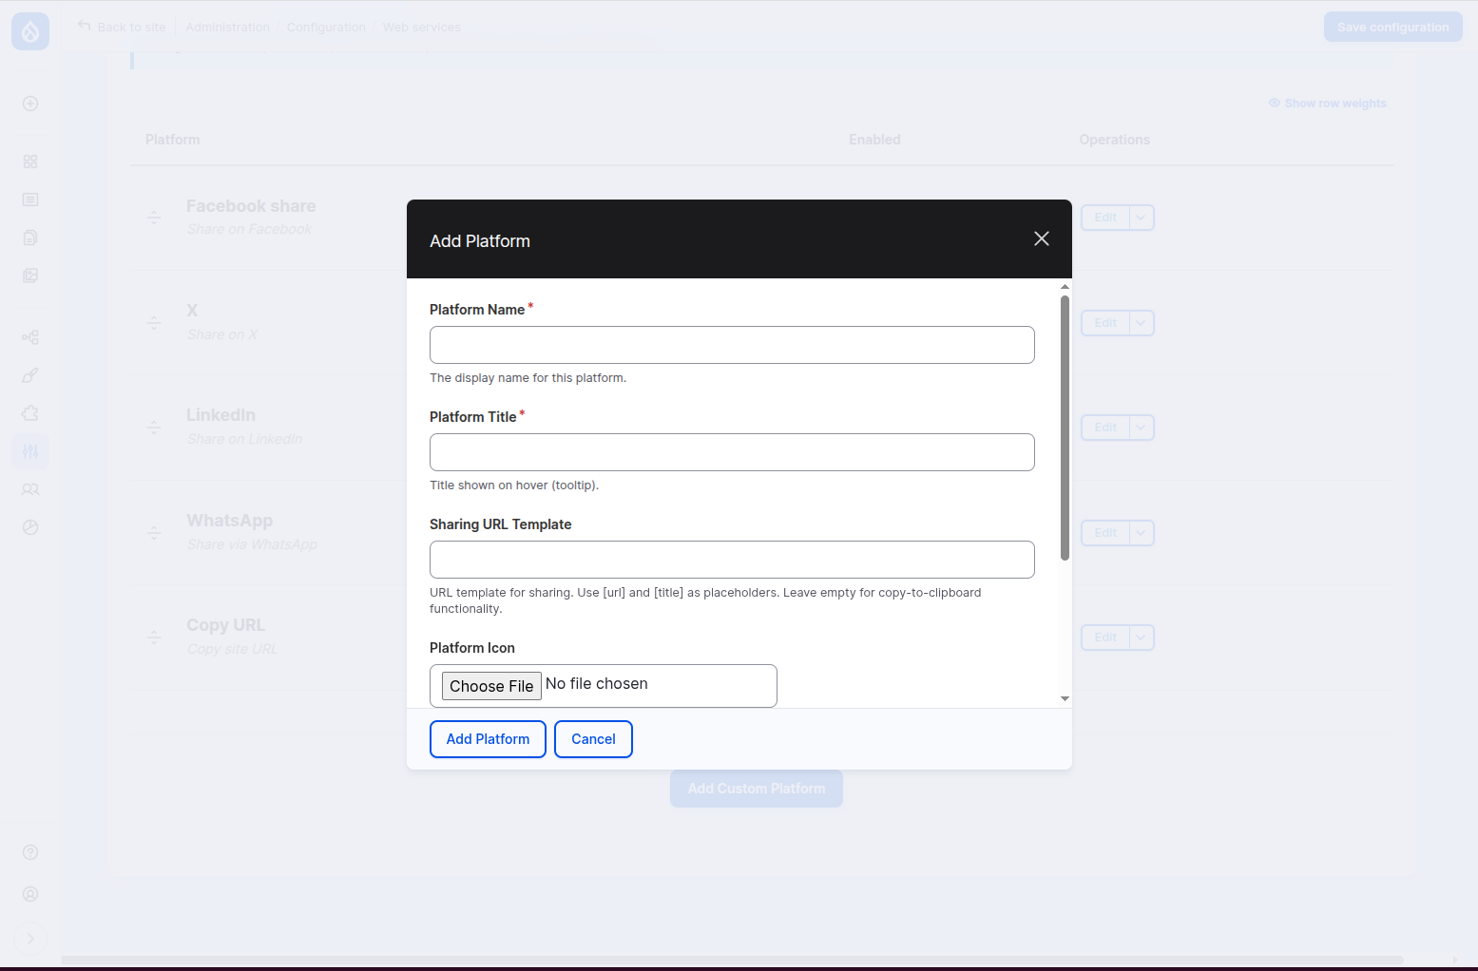Open the People icon in sidebar

tap(30, 489)
